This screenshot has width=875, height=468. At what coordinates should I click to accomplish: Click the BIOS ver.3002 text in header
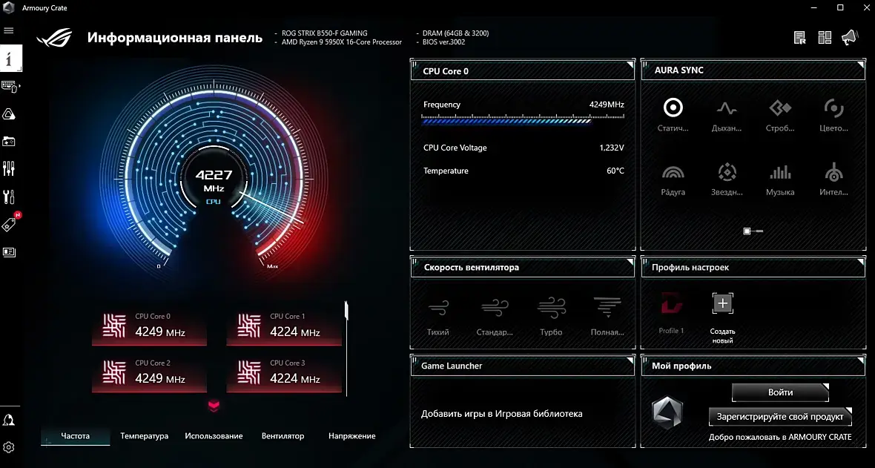(443, 42)
